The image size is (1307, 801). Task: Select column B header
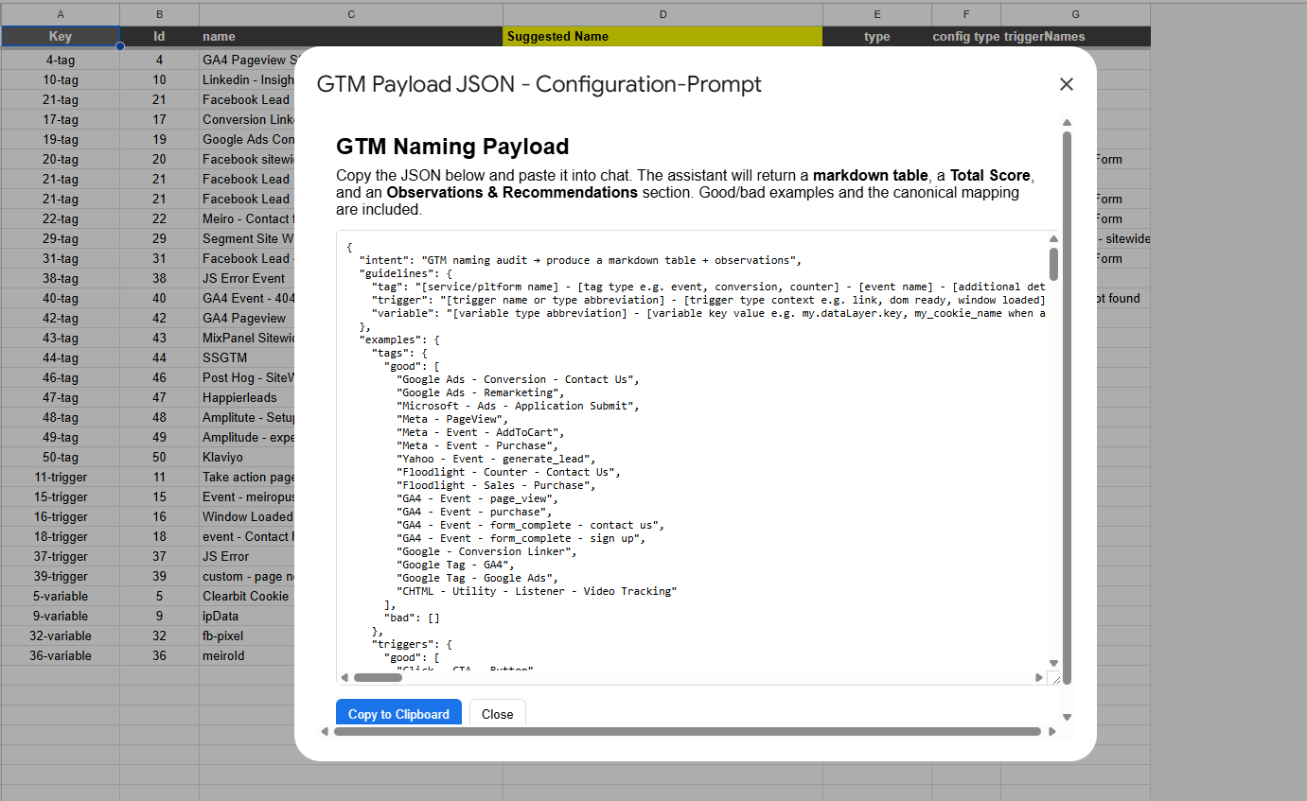159,14
